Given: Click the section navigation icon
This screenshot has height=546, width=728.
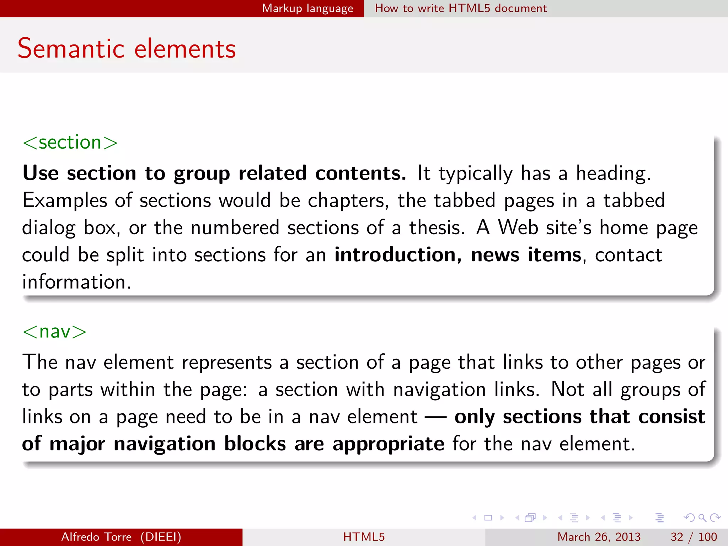Looking at the screenshot, I should click(617, 518).
